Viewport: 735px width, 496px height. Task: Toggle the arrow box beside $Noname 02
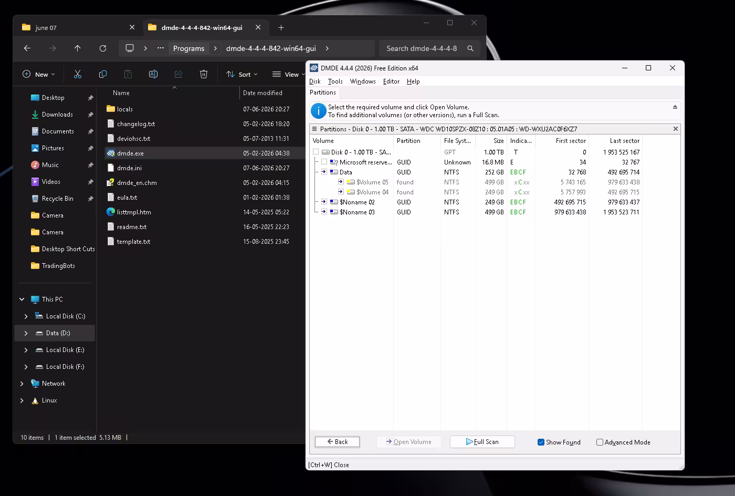[x=324, y=202]
